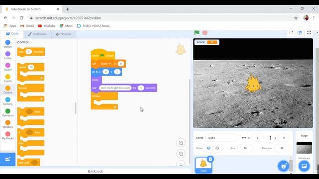
Task: Click the browser address bar URL
Action: [x=68, y=18]
